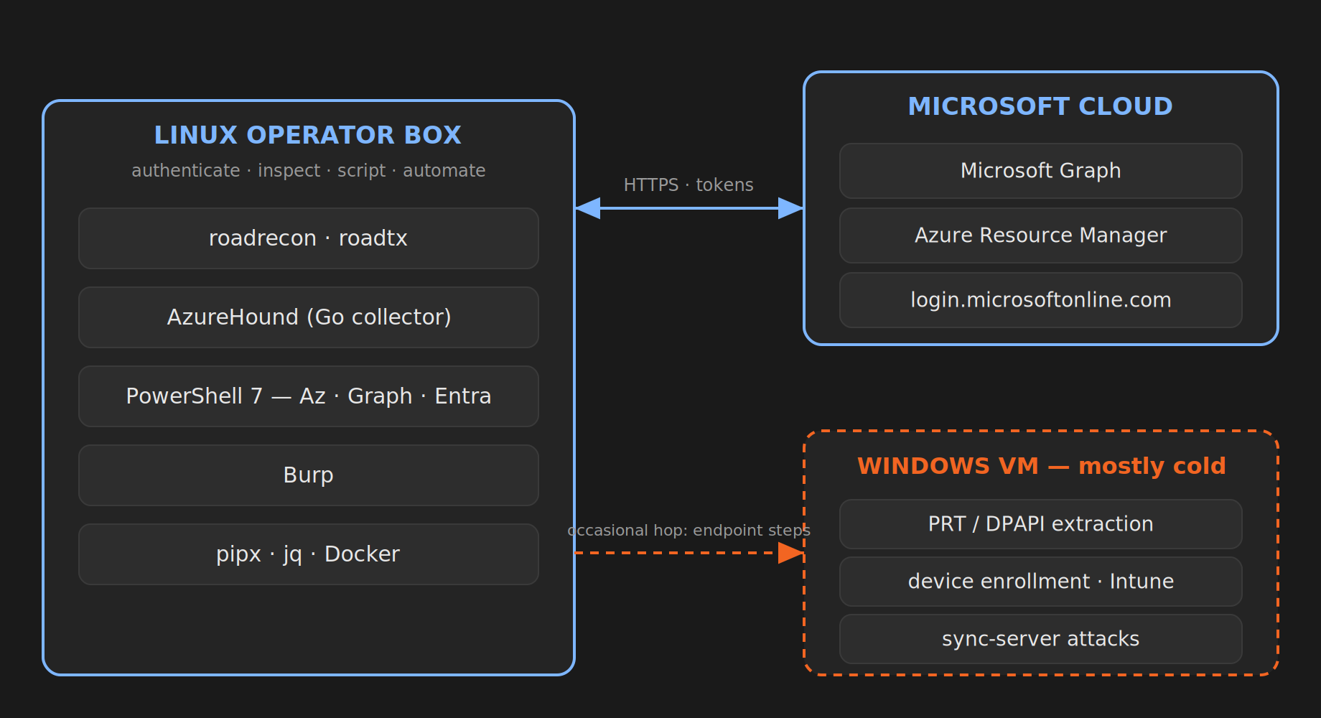Screen dimensions: 1321x718
Task: Click the LINUX OPERATOR BOX title
Action: 308,135
